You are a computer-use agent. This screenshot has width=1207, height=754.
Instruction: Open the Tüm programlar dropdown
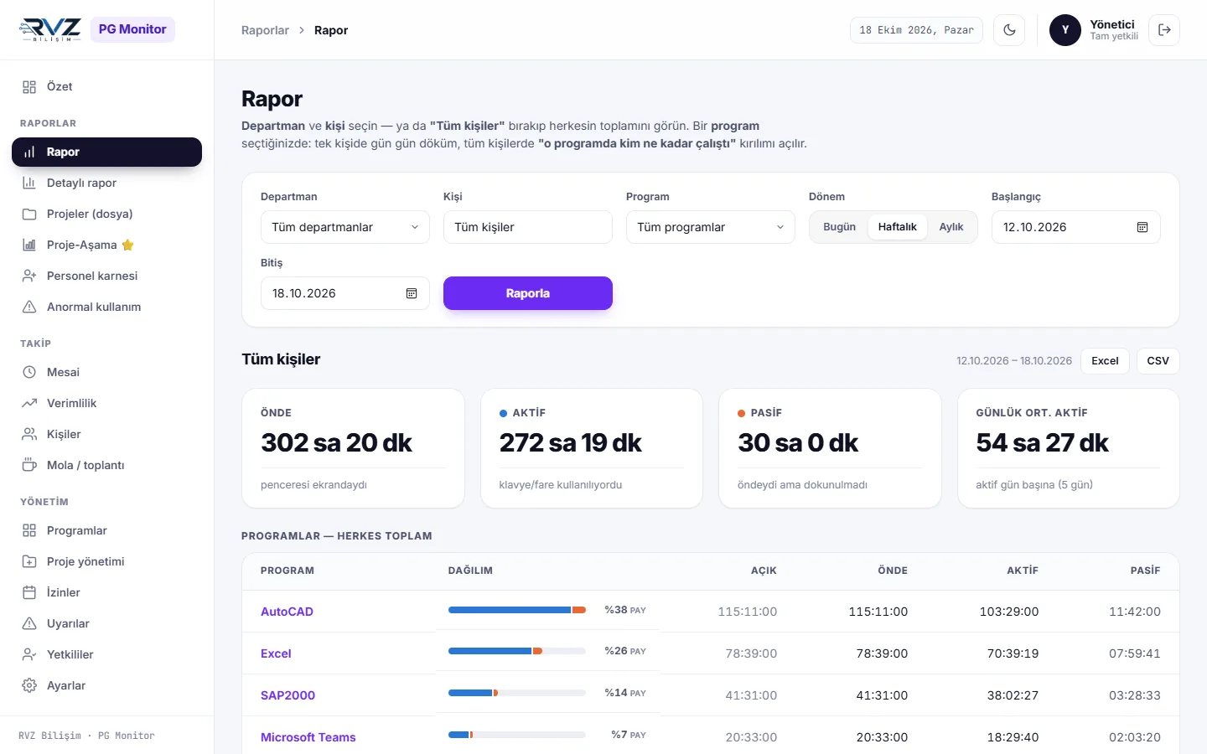[711, 227]
